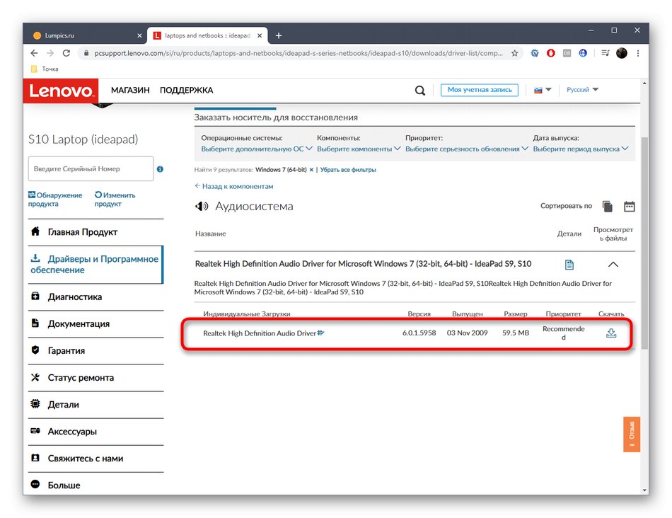Viewport: 672px width, 518px height.
Task: Close the Lumpics.ru tab
Action: click(x=139, y=35)
